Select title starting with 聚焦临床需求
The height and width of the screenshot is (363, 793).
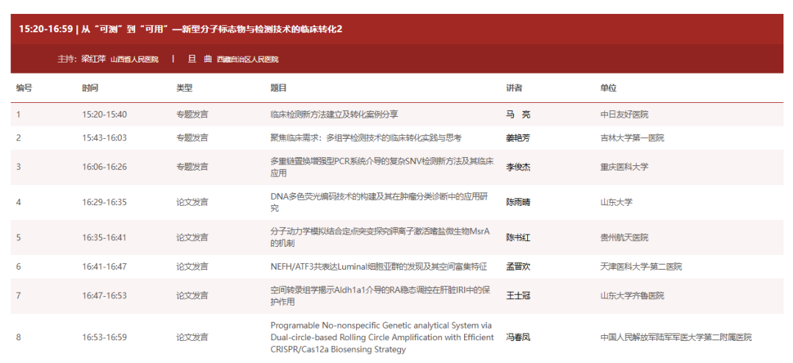(x=366, y=137)
